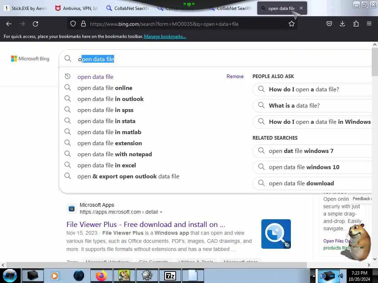The height and width of the screenshot is (283, 378).
Task: Switch to the last CollabNet SearXNG tab
Action: [x=230, y=8]
